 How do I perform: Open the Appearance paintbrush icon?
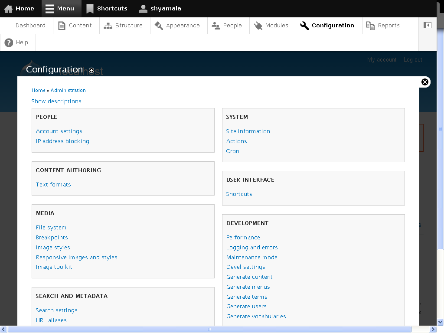[x=160, y=25]
